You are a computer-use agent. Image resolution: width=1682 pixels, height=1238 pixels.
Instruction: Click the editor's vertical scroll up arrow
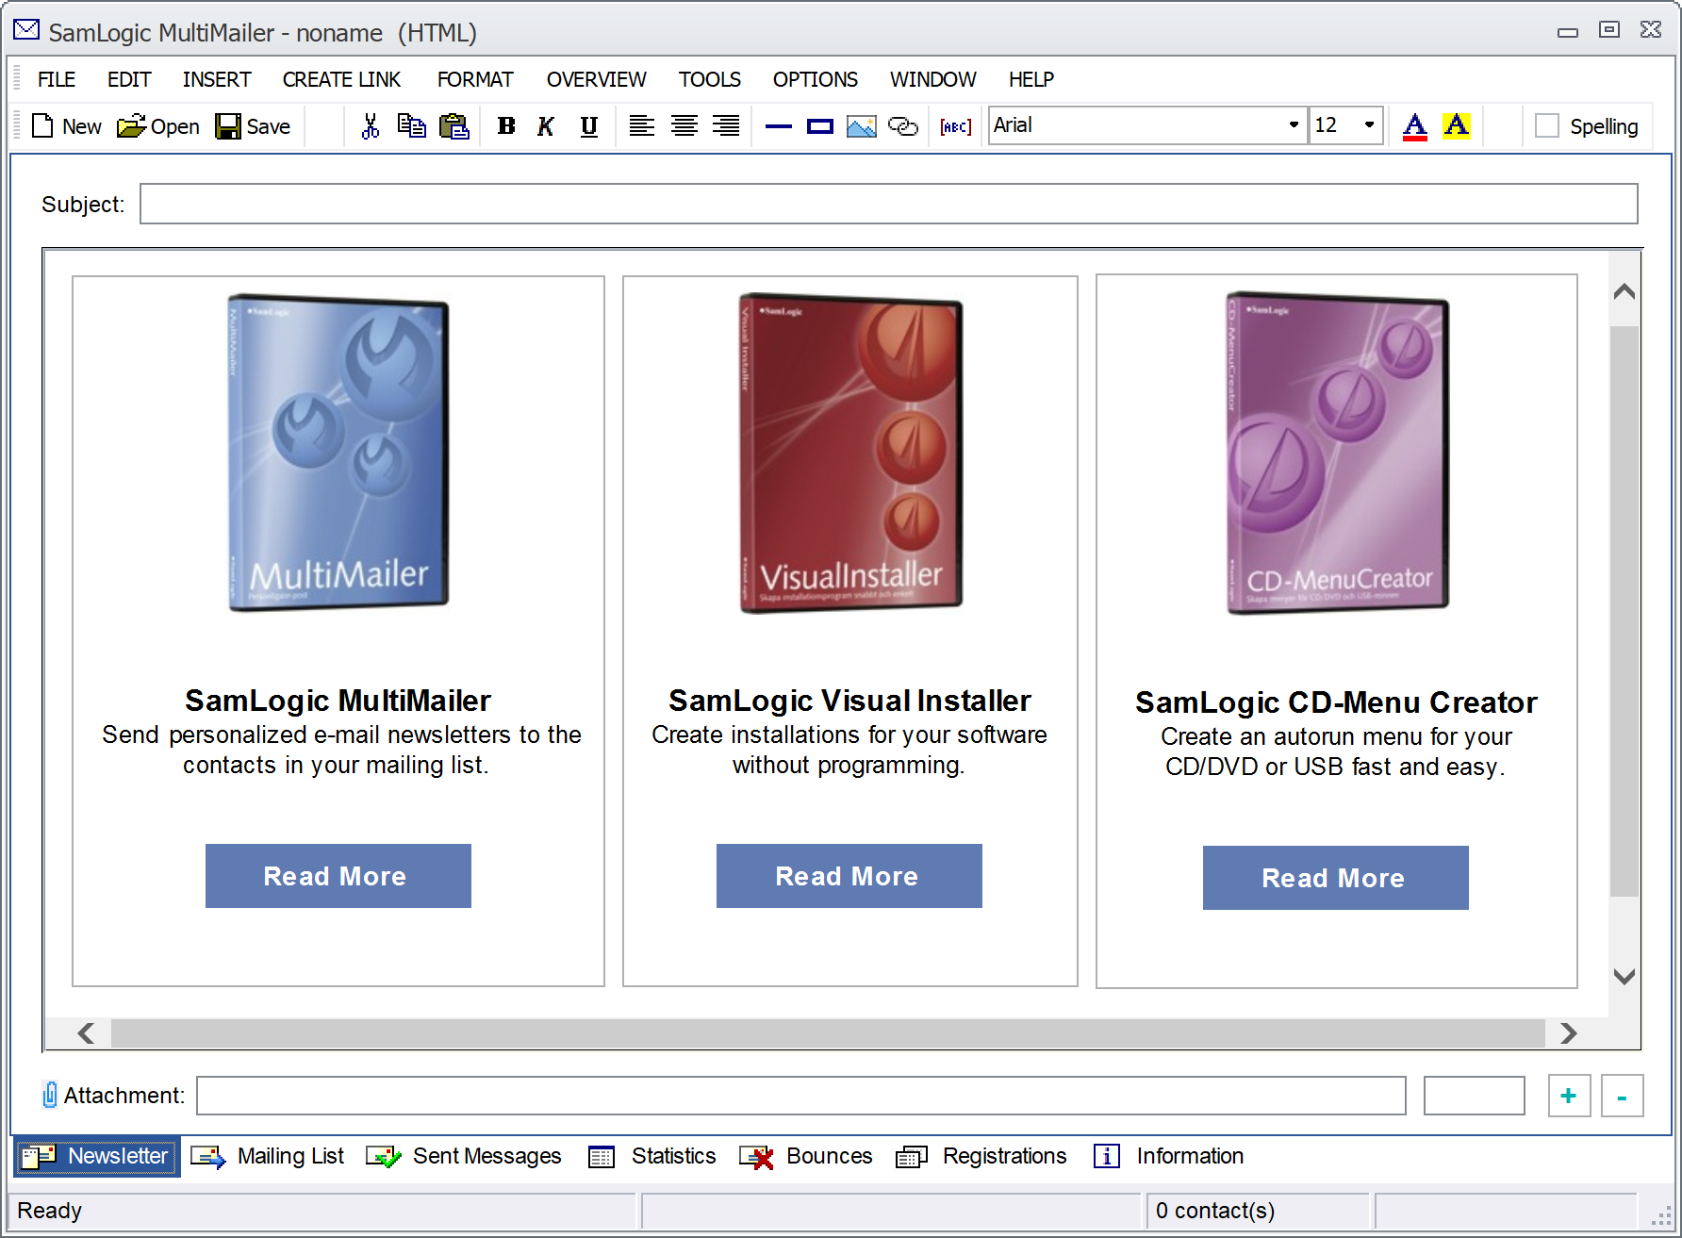(x=1624, y=291)
